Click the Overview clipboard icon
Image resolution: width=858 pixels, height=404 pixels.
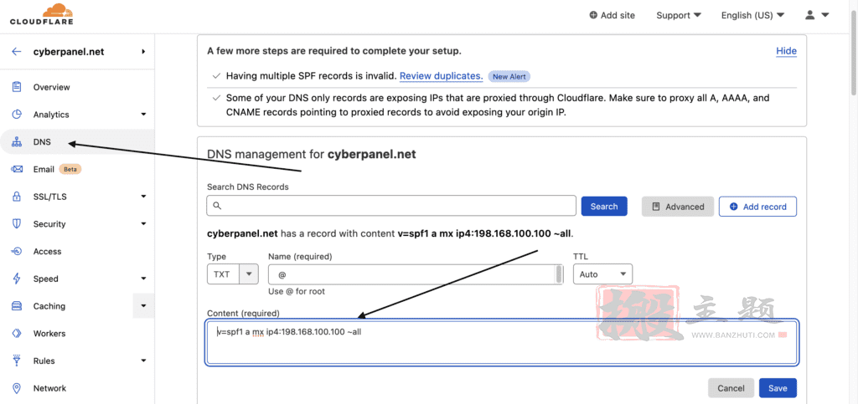pos(17,87)
